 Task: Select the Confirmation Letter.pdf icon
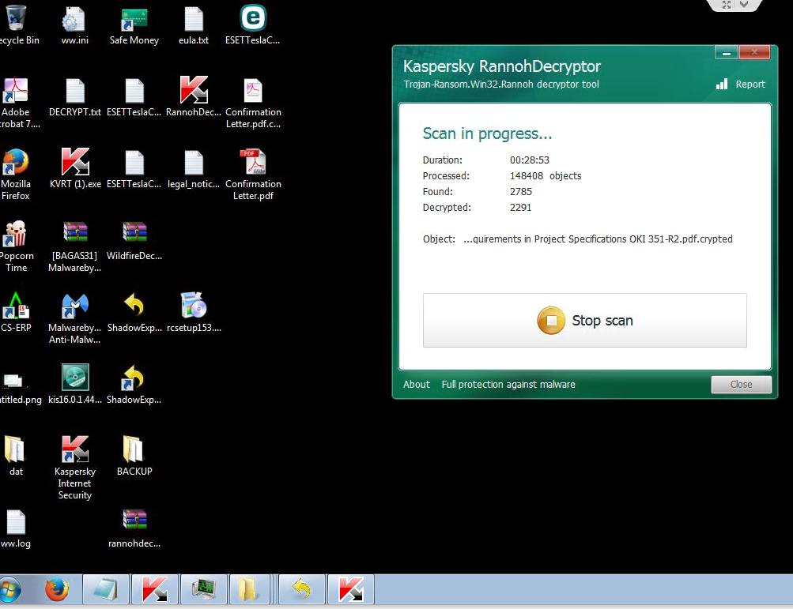(x=253, y=175)
